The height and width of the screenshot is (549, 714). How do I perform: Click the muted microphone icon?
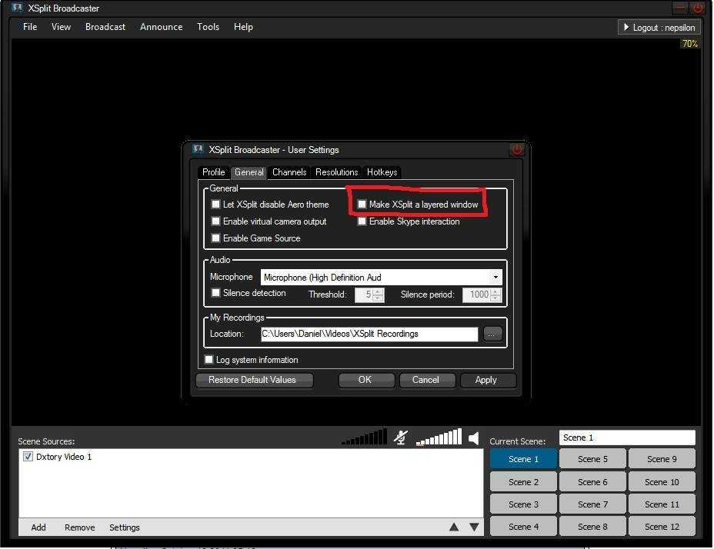[401, 438]
